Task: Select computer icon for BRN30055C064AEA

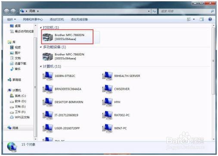Action: 48,89
